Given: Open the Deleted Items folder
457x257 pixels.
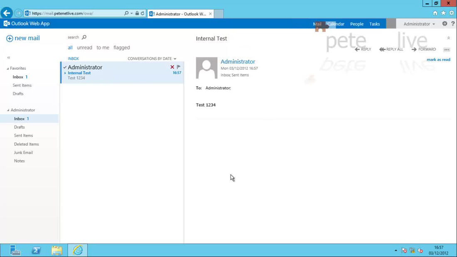Looking at the screenshot, I should [26, 144].
